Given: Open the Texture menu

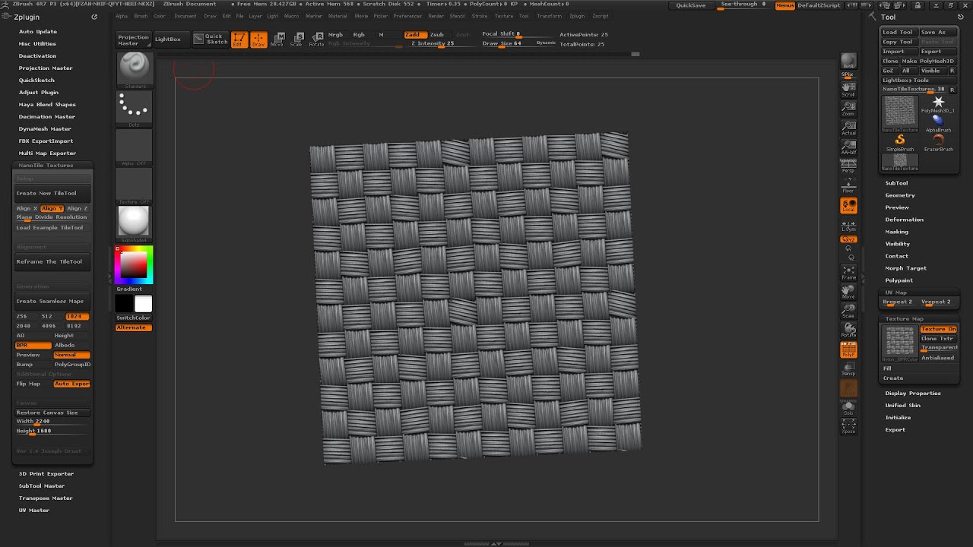Looking at the screenshot, I should pos(503,16).
